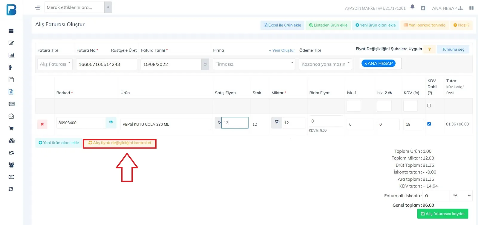The width and height of the screenshot is (478, 225).
Task: Toggle the eye icon beside İsk. 2
Action: (x=390, y=93)
